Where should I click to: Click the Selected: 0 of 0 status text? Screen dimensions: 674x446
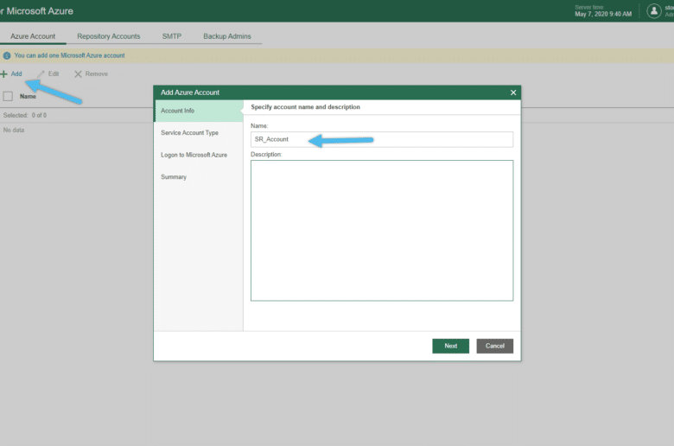(25, 115)
